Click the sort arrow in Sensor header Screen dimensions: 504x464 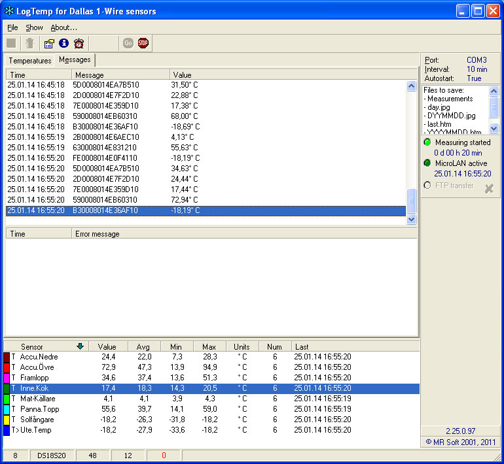tap(81, 346)
